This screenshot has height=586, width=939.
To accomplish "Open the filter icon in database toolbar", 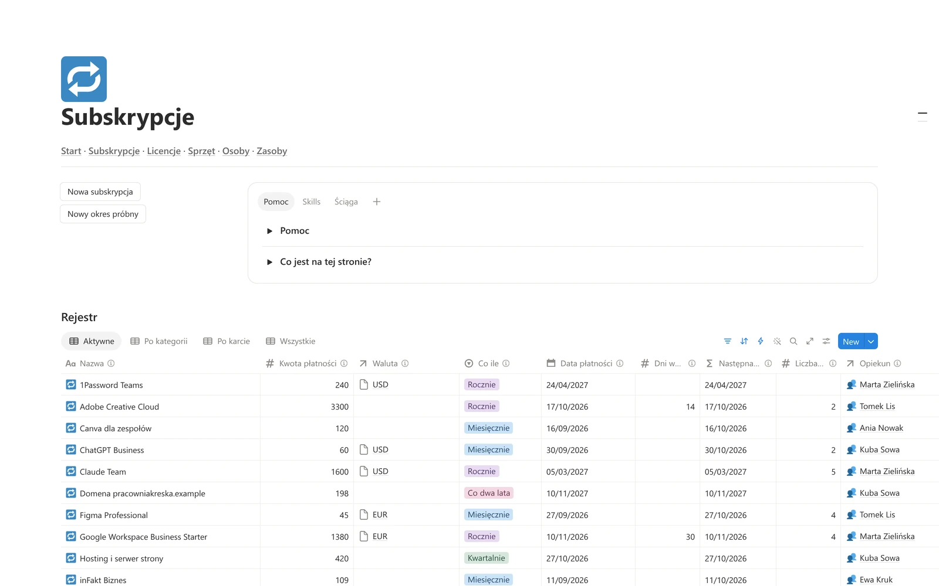I will [x=728, y=341].
